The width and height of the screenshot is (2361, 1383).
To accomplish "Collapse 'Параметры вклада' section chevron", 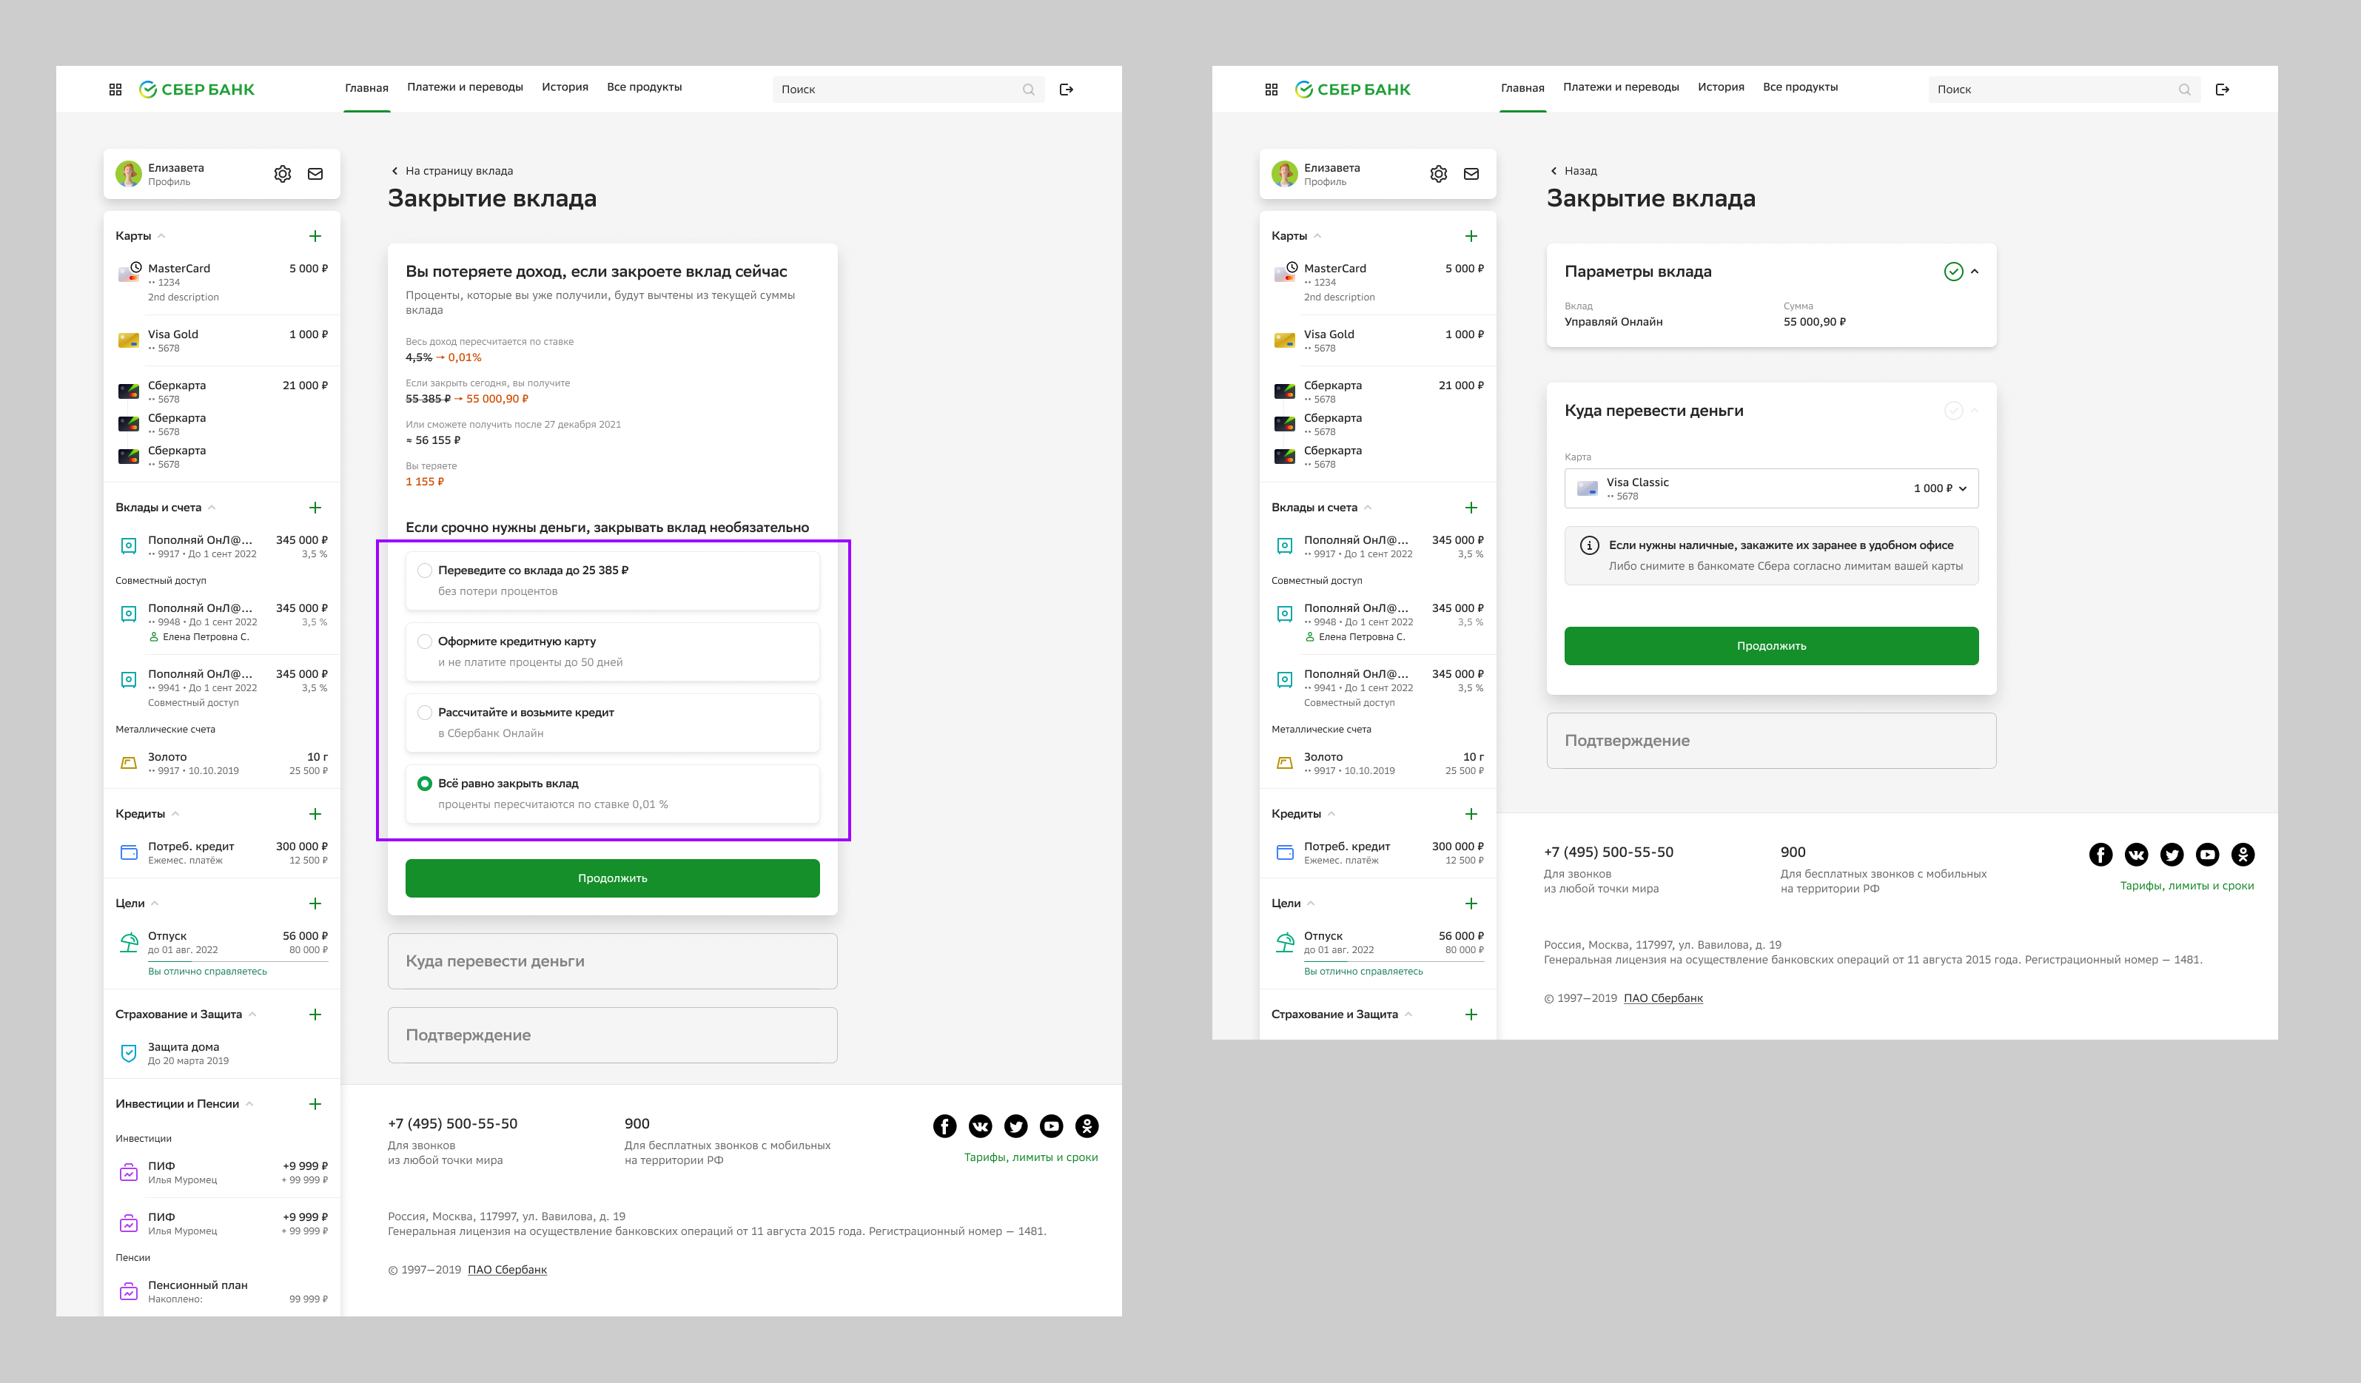I will [1975, 272].
